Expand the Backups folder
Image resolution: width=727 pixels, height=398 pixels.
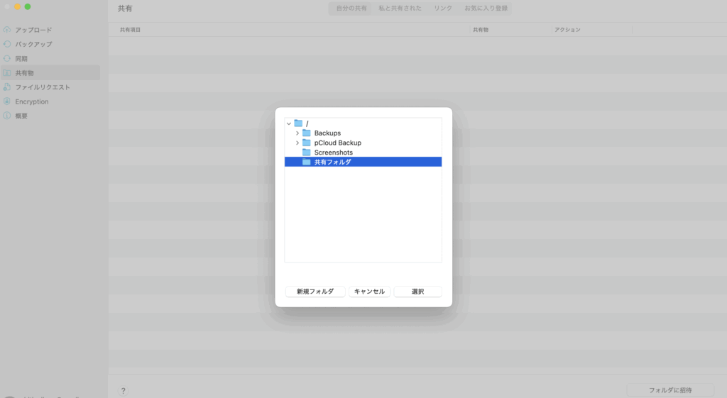click(x=297, y=133)
